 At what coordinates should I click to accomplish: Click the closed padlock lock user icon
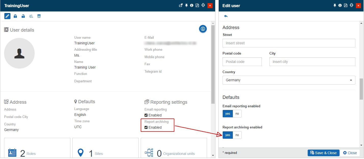point(15,16)
